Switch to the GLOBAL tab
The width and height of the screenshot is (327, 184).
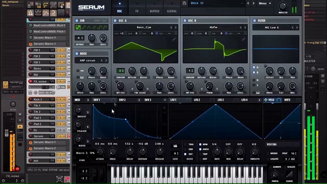pyautogui.click(x=172, y=7)
